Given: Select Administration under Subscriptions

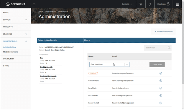Looking at the screenshot, I should tap(9, 47).
